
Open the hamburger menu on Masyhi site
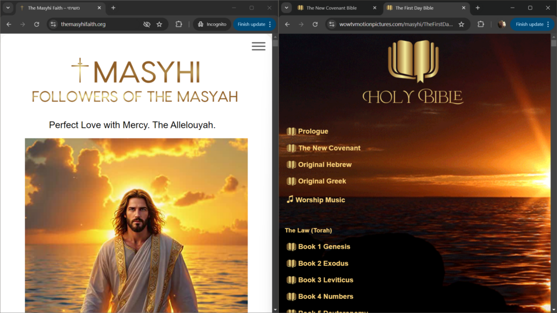tap(258, 46)
